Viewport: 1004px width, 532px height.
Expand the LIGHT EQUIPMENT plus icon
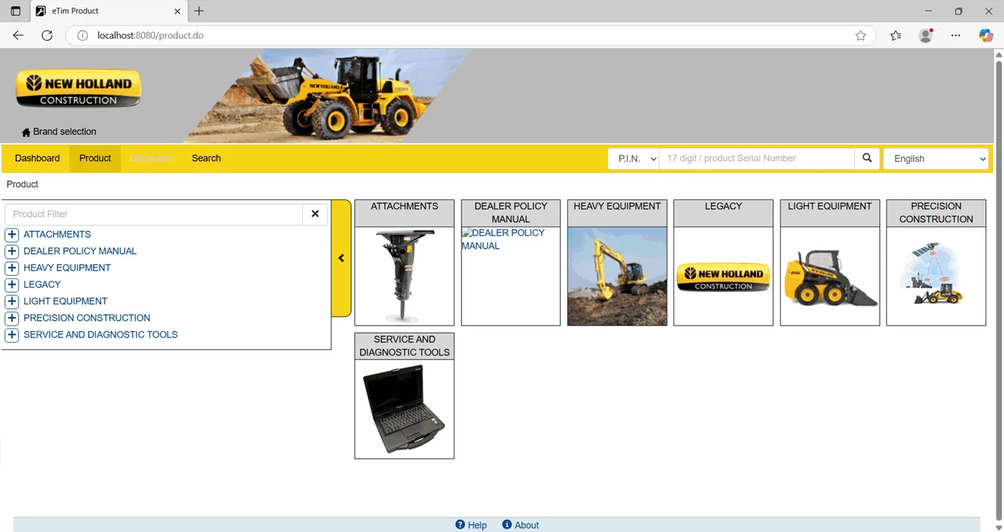[x=11, y=301]
